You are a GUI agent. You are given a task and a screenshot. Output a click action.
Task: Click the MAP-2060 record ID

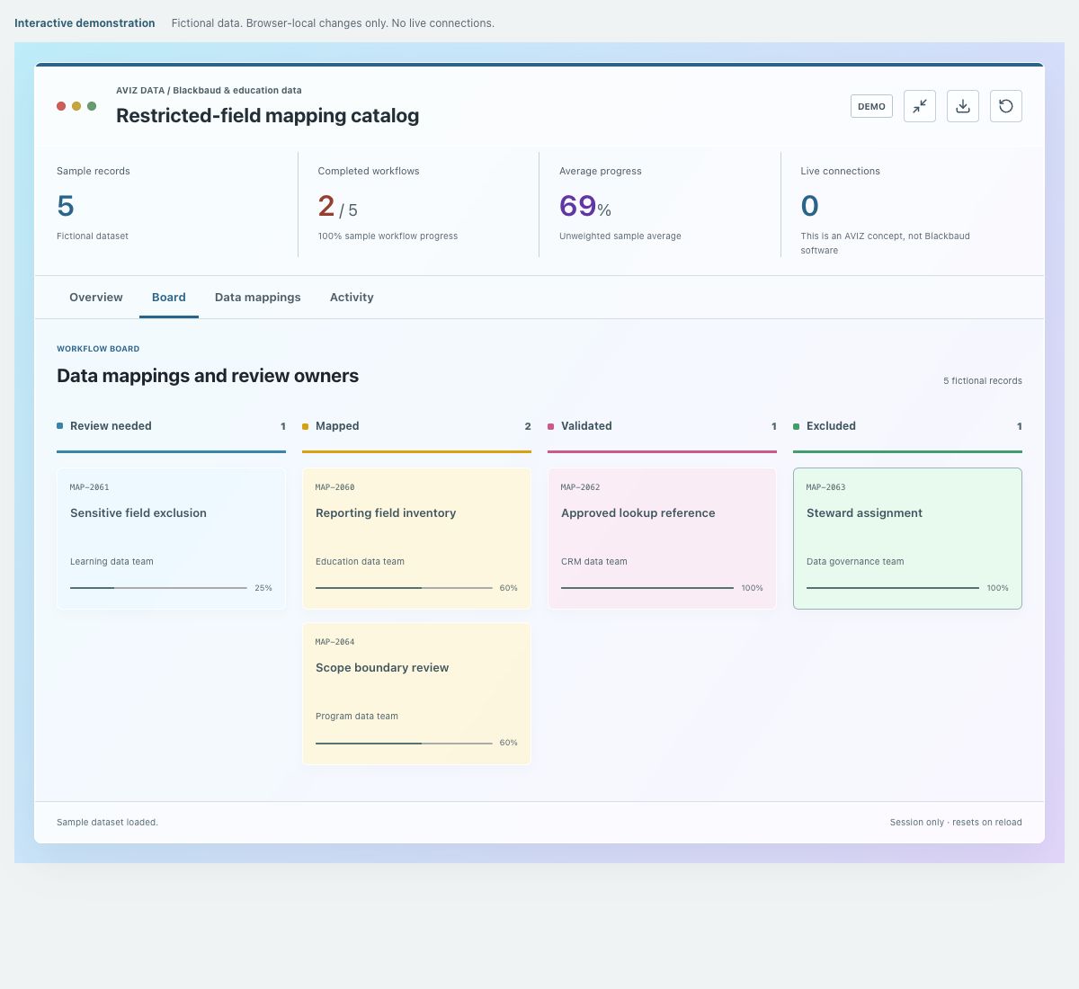tap(335, 487)
